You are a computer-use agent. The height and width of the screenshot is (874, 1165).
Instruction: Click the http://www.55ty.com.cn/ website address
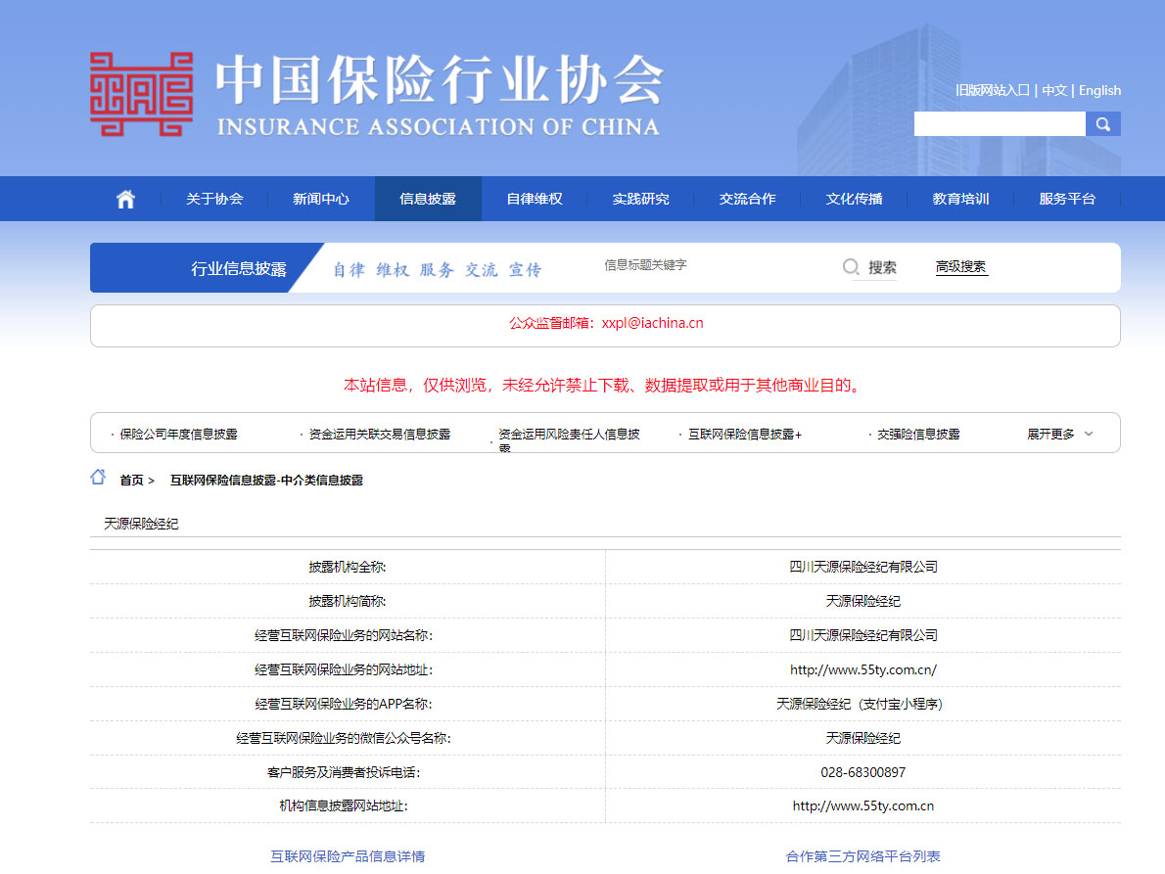pyautogui.click(x=862, y=669)
